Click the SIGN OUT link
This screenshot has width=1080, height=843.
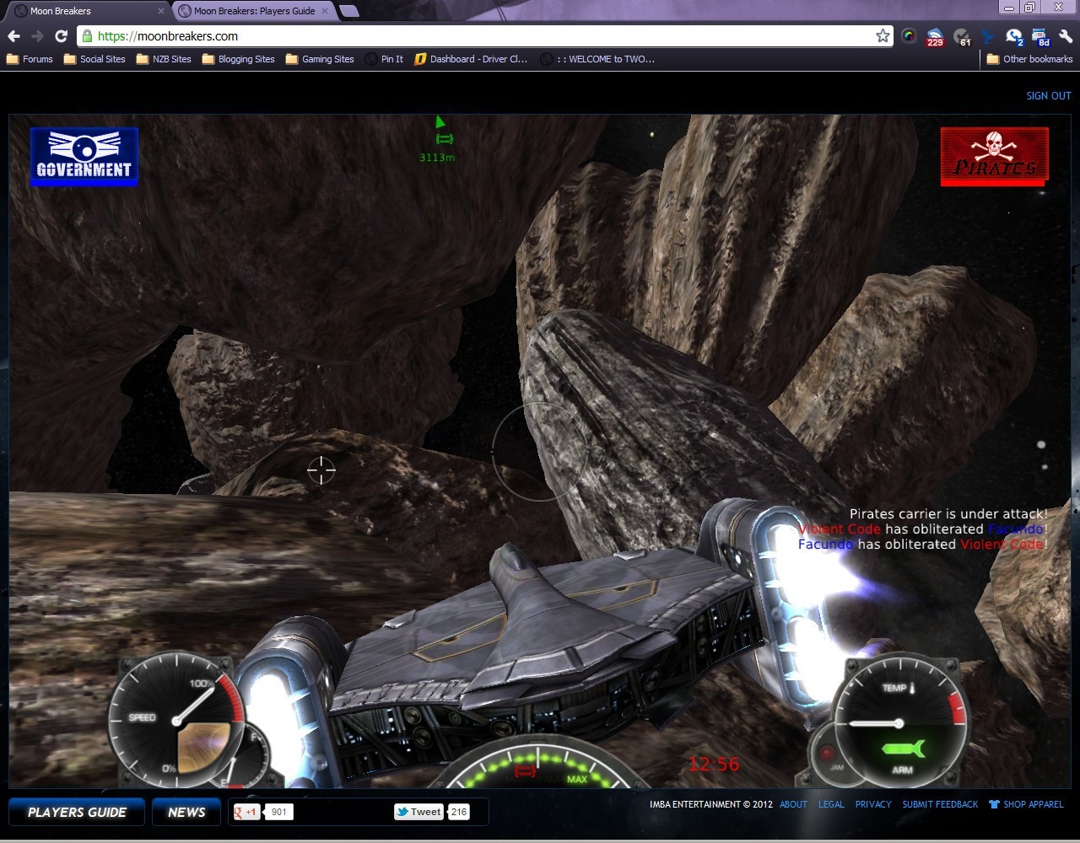click(x=1049, y=95)
